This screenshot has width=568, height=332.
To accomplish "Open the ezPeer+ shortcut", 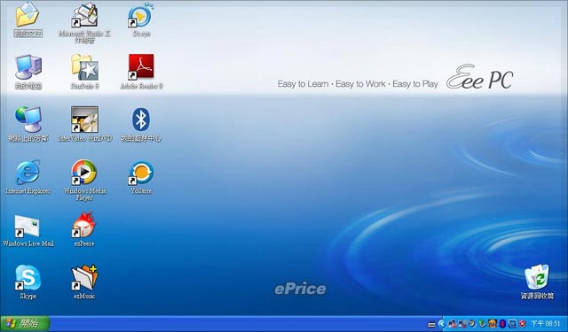I will (84, 225).
